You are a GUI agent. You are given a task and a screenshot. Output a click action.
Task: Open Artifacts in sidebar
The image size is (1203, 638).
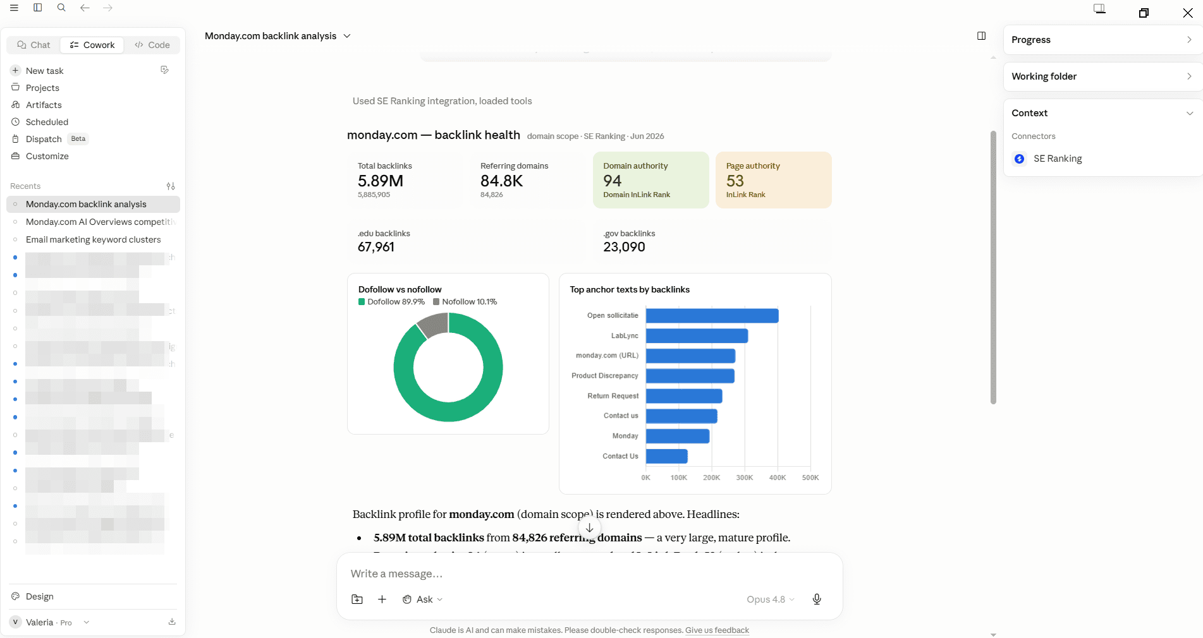click(x=44, y=105)
